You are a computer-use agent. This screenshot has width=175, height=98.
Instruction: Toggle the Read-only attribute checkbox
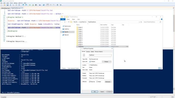click(90, 82)
